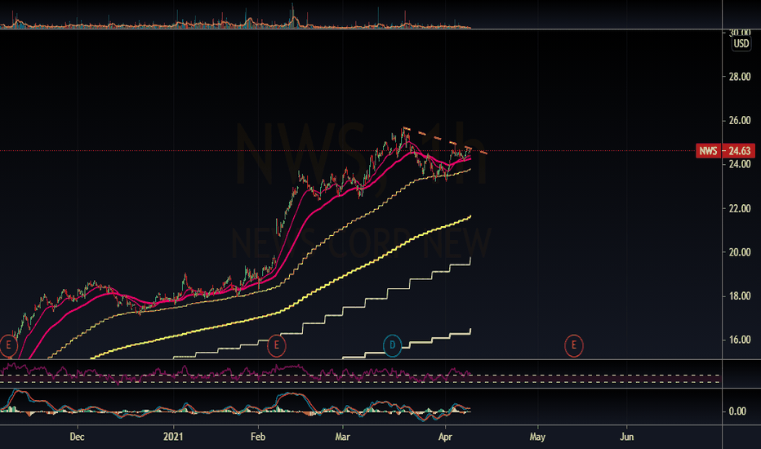
Task: Open the earnings marker near February
Action: click(x=277, y=345)
